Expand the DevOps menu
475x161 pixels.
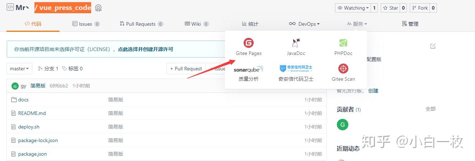304,24
